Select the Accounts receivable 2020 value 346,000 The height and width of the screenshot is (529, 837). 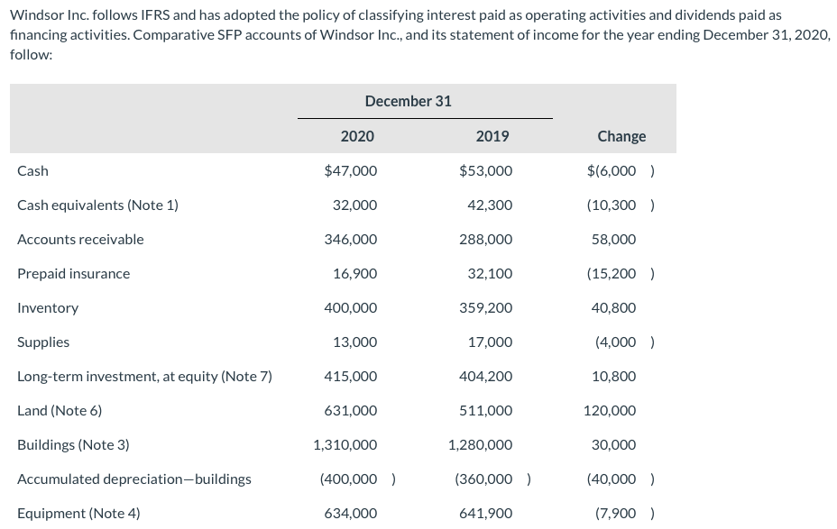(350, 240)
